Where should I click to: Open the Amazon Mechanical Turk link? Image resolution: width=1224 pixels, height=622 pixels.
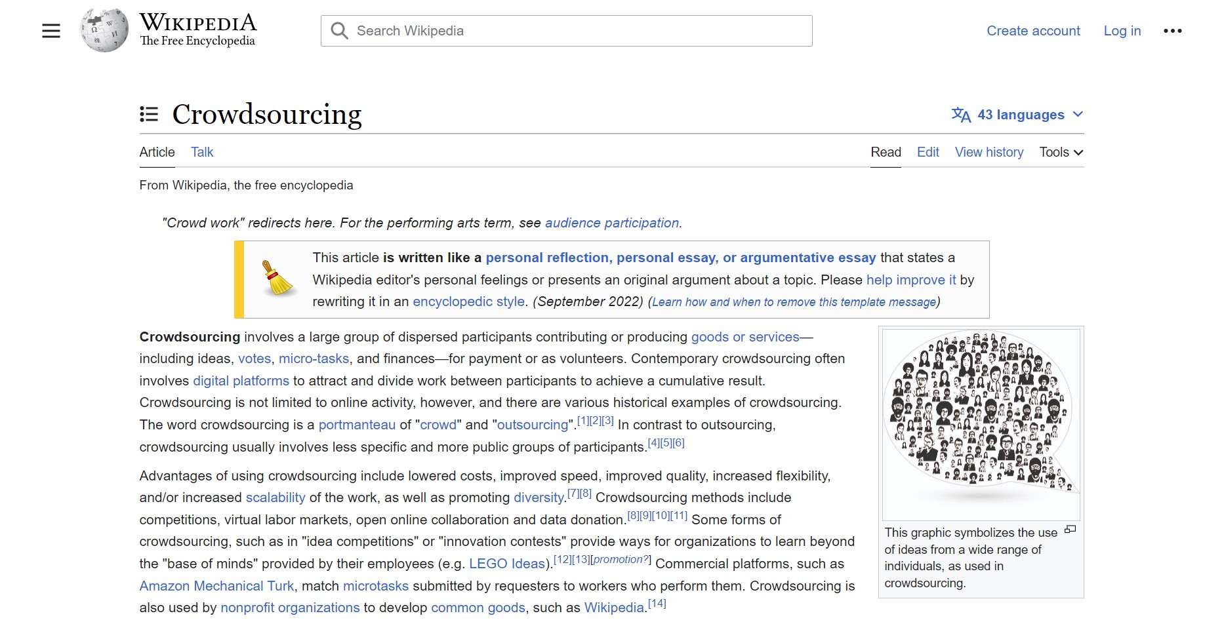point(216,586)
